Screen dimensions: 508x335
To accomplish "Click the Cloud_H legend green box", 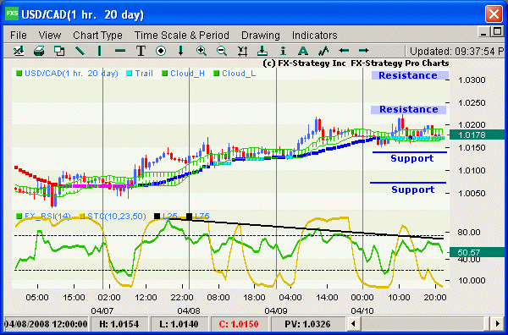I will tap(164, 74).
